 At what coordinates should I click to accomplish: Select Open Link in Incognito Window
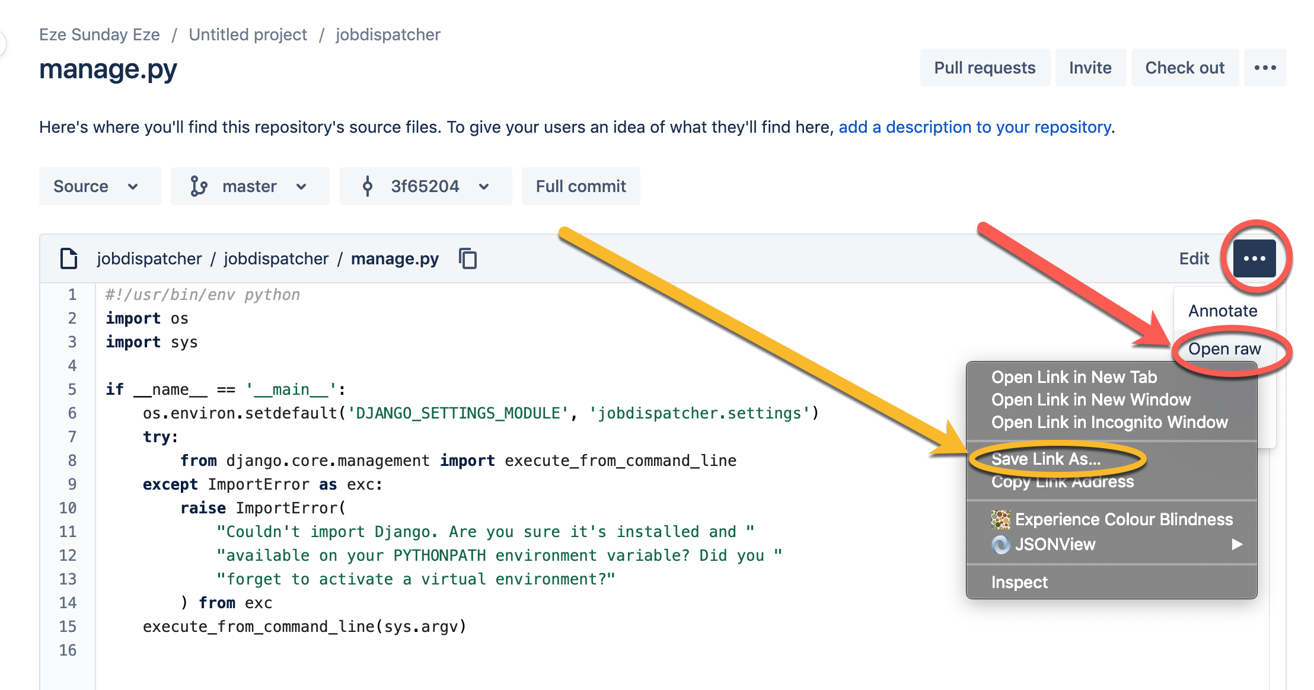1110,422
